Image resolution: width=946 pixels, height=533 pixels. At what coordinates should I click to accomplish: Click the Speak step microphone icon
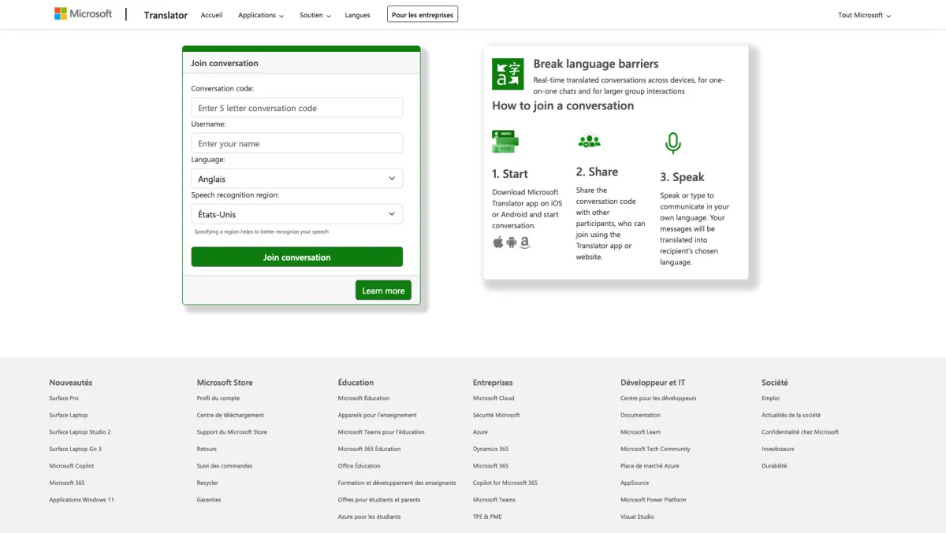[x=672, y=143]
